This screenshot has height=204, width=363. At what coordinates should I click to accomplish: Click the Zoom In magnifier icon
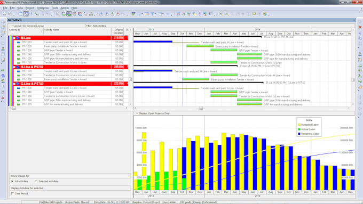click(222, 14)
